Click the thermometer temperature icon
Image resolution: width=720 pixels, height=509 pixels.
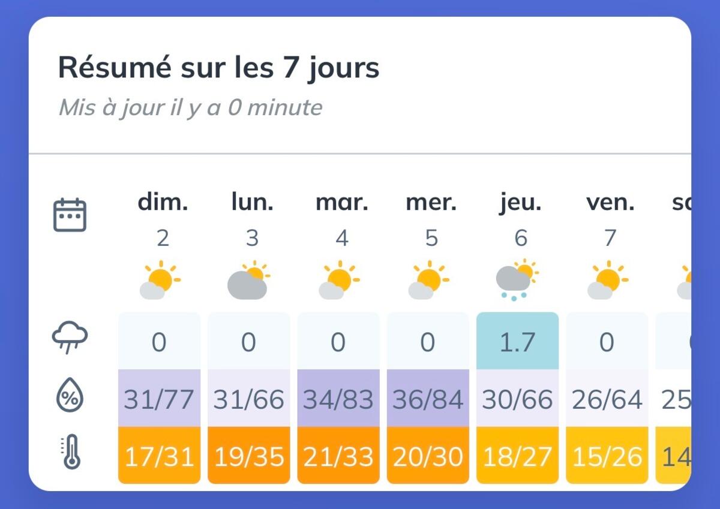[x=70, y=453]
